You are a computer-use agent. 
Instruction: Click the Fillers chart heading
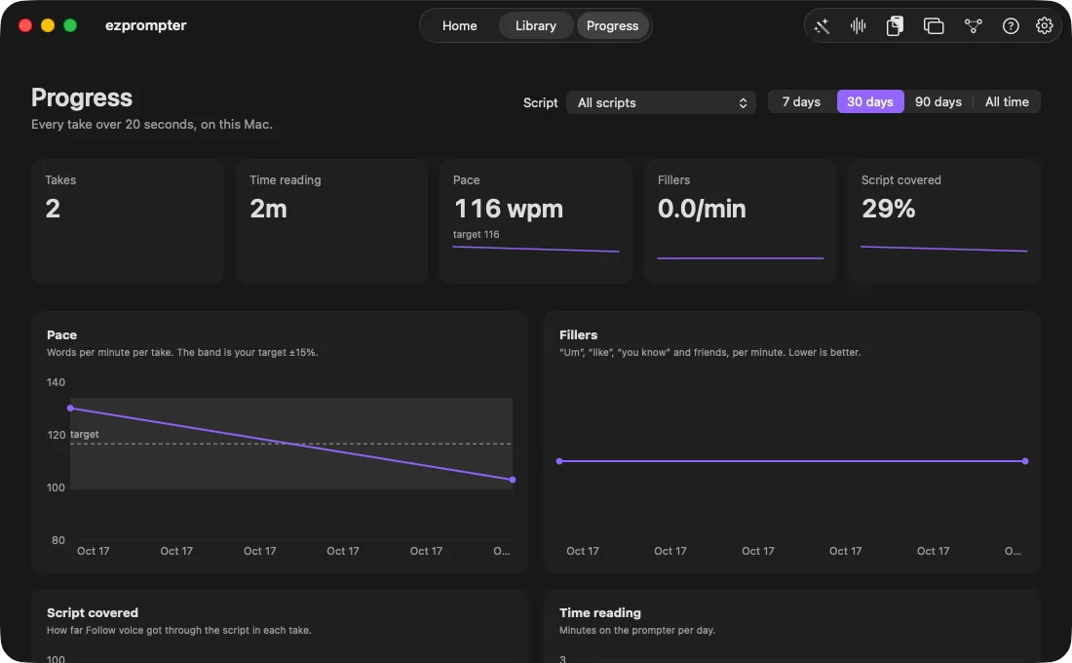point(578,335)
